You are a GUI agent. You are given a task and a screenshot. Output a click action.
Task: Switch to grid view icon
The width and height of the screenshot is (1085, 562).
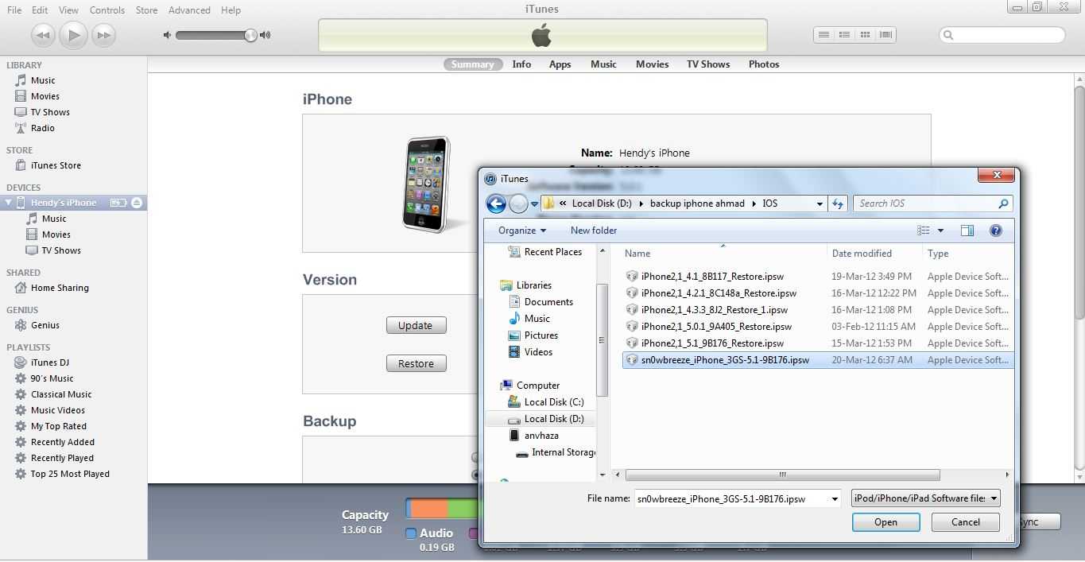[865, 35]
